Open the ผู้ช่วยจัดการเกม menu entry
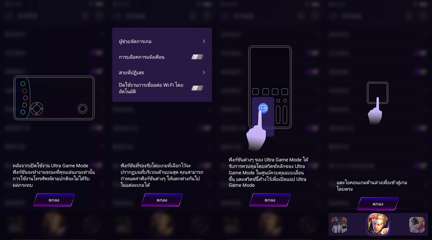432x240 pixels. (x=162, y=41)
